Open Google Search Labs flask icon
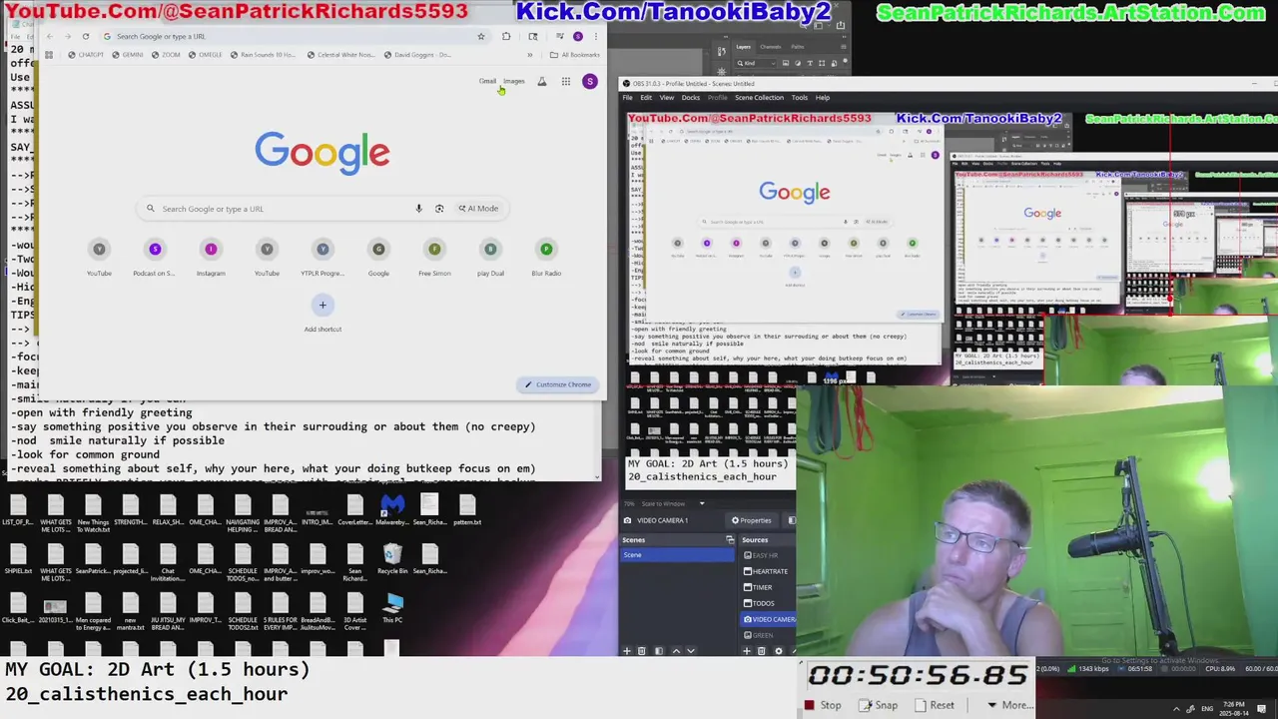 pyautogui.click(x=542, y=82)
